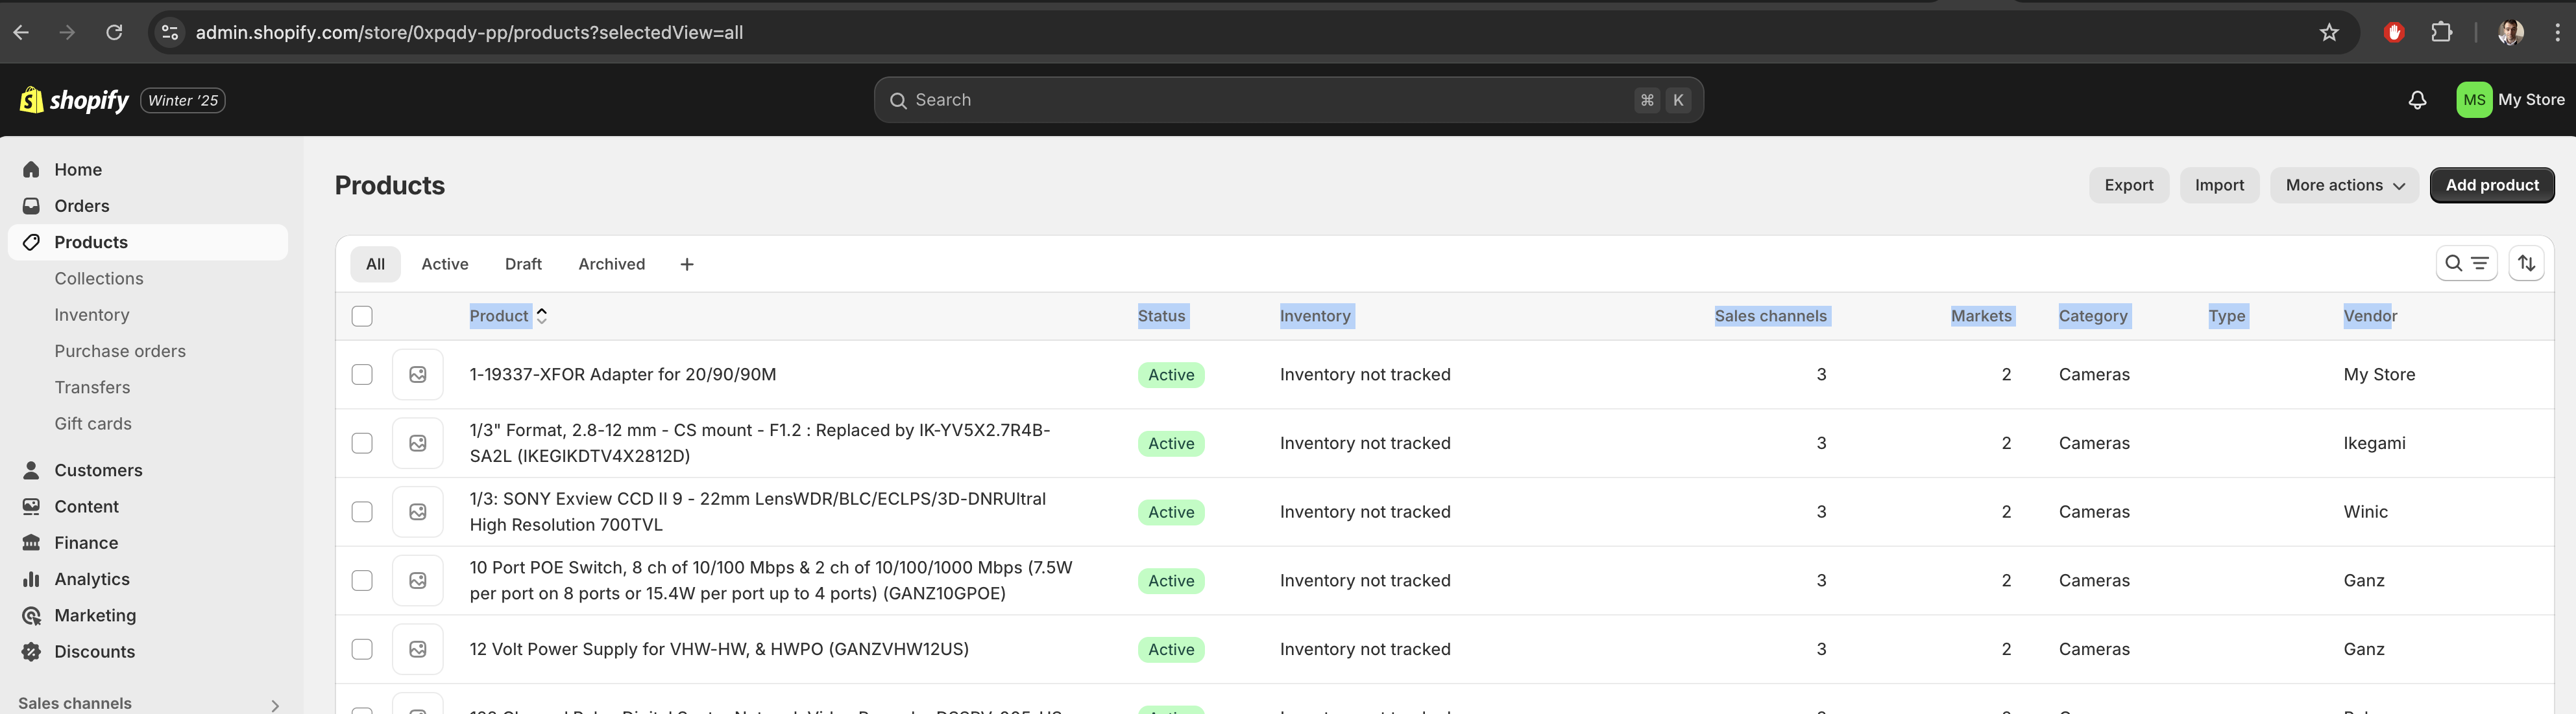Tick the checkbox beside the GANZ10GPOE switch

(361, 580)
